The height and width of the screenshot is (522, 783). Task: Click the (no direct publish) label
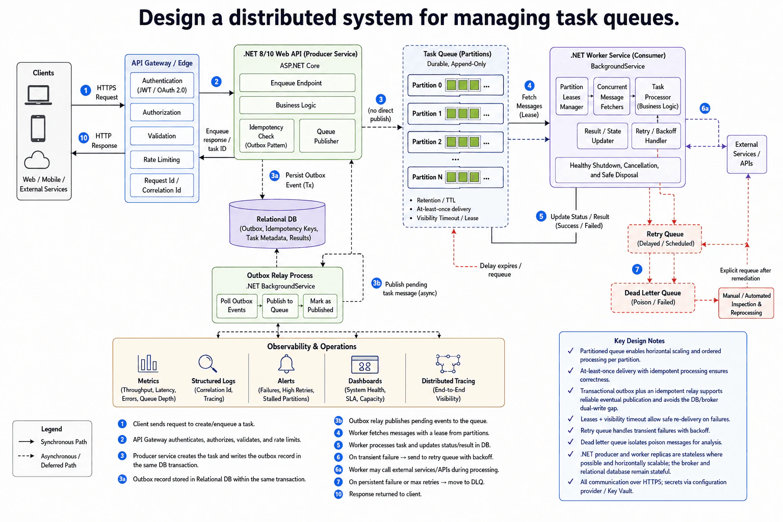tap(381, 115)
